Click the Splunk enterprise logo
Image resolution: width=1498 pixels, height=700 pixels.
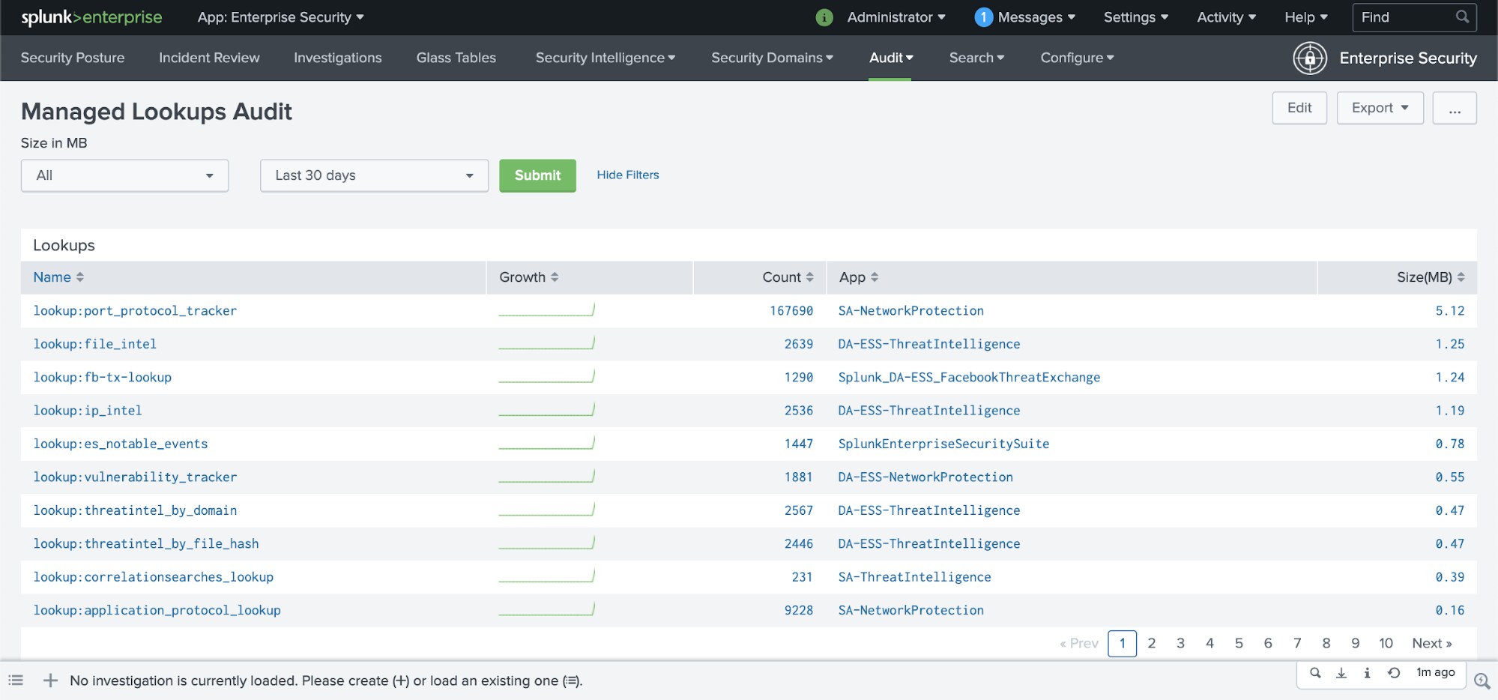91,17
